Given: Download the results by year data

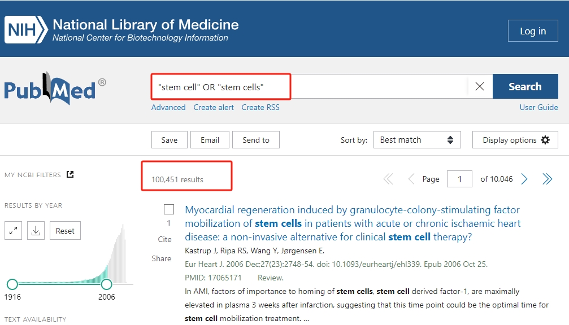Looking at the screenshot, I should (36, 231).
